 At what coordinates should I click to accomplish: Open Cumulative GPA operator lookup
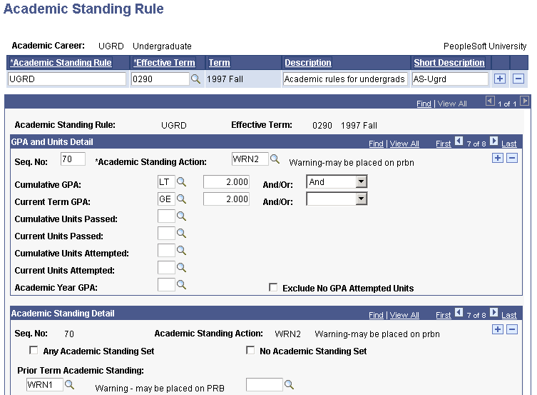coord(181,181)
